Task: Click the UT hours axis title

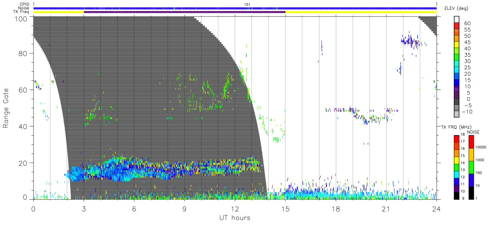Action: (235, 218)
